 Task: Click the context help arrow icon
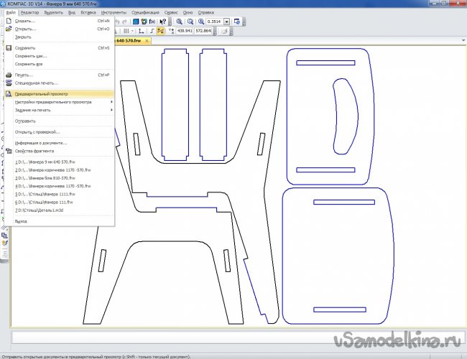coord(161,22)
